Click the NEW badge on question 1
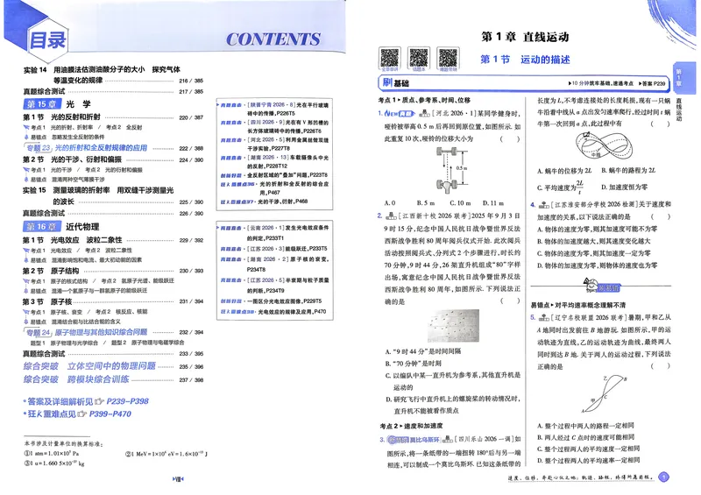The image size is (701, 495). pyautogui.click(x=399, y=114)
